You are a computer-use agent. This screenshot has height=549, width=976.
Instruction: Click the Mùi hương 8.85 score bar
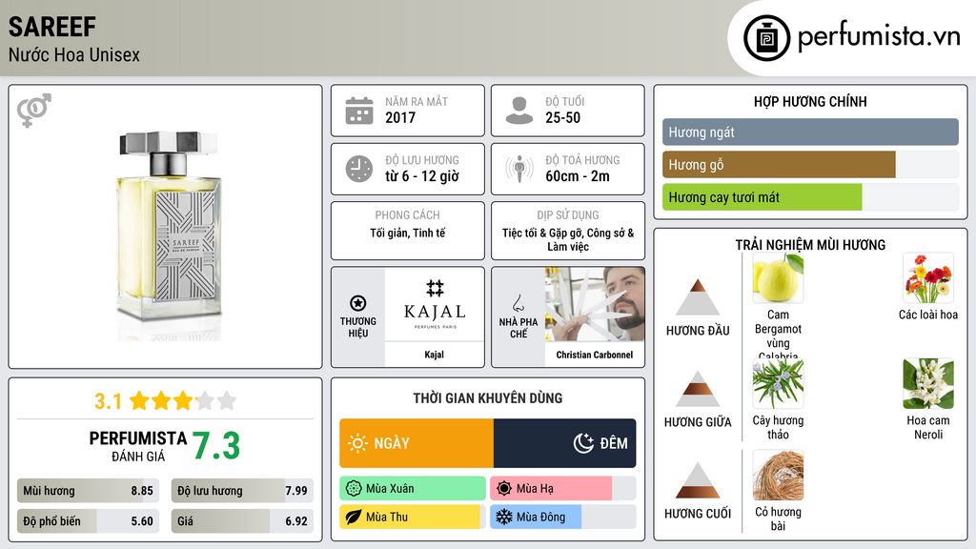pos(88,491)
